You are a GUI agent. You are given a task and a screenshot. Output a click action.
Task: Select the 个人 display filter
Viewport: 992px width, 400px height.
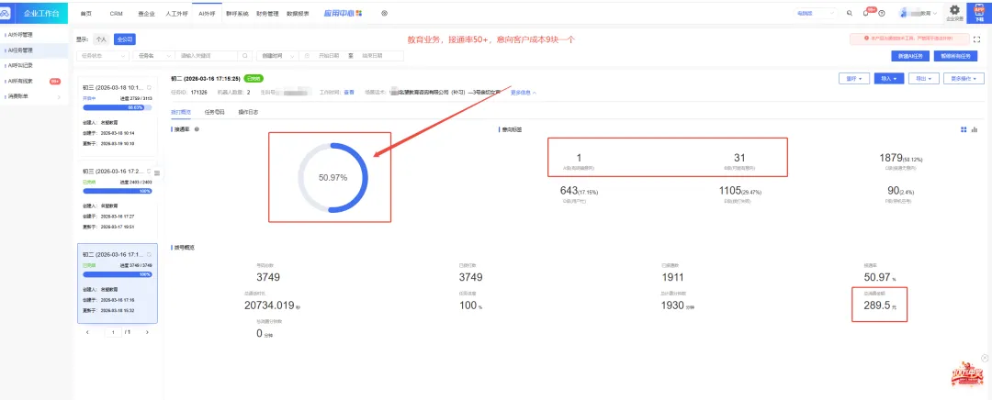pos(101,39)
